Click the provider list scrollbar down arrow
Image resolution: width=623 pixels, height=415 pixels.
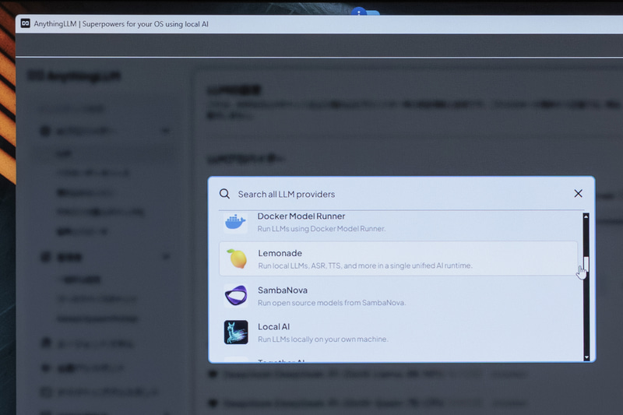(586, 357)
